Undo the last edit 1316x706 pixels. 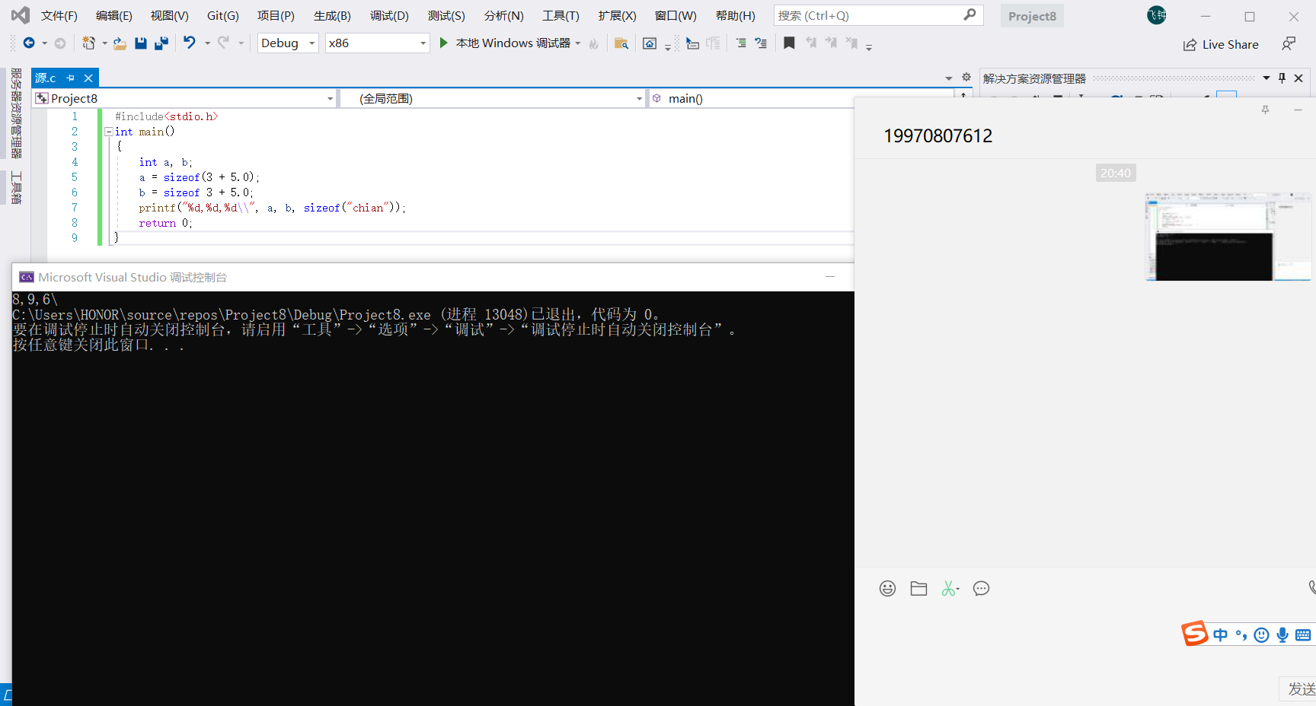190,43
